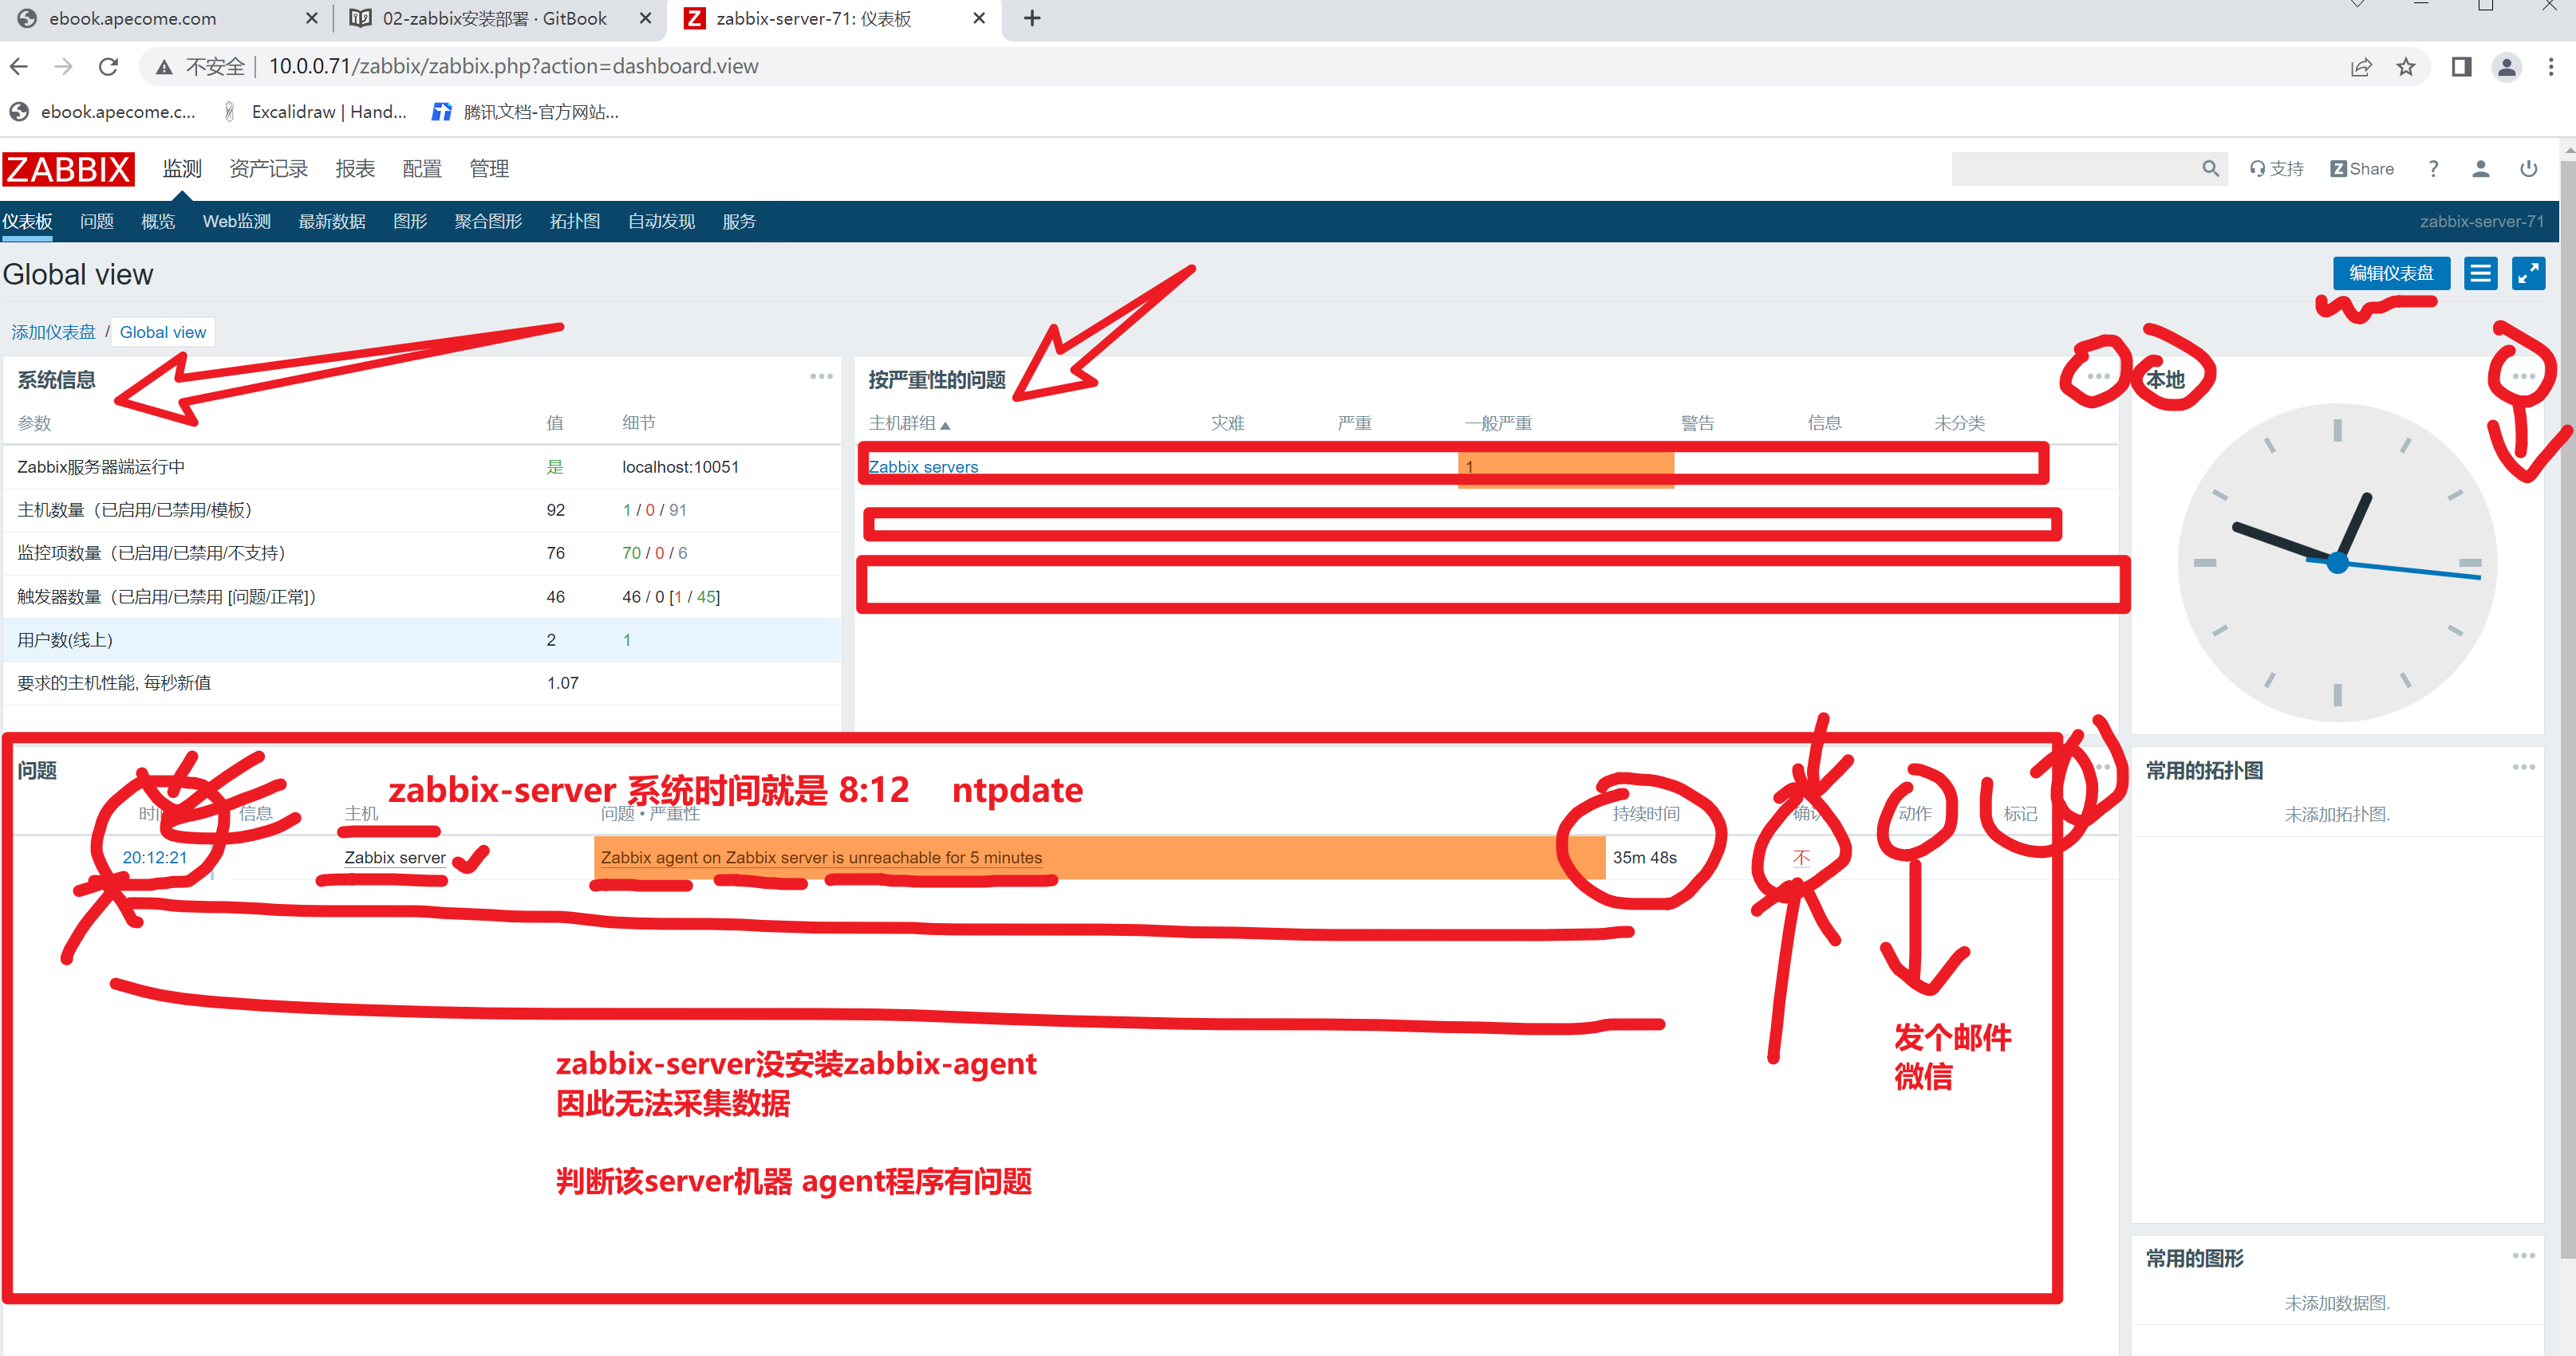This screenshot has height=1356, width=2576.
Task: Share this page from address bar
Action: pos(2360,67)
